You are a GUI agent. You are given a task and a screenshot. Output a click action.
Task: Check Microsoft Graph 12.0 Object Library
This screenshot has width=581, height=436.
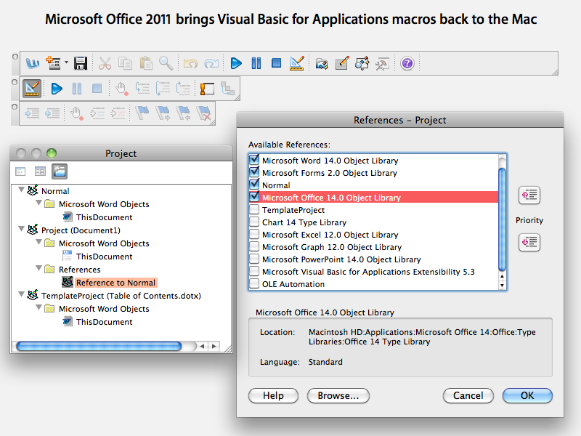click(254, 246)
